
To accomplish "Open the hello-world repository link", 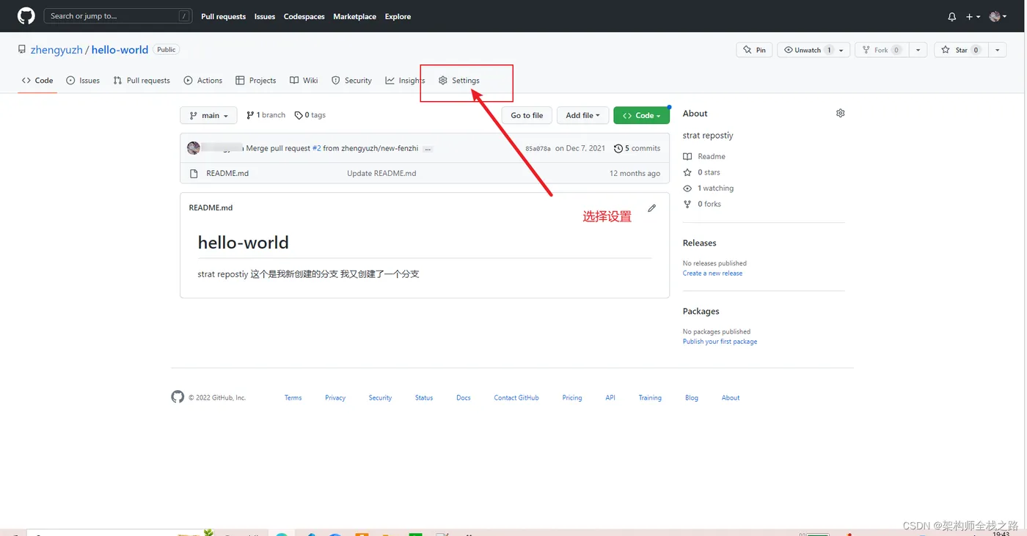I will [x=120, y=50].
